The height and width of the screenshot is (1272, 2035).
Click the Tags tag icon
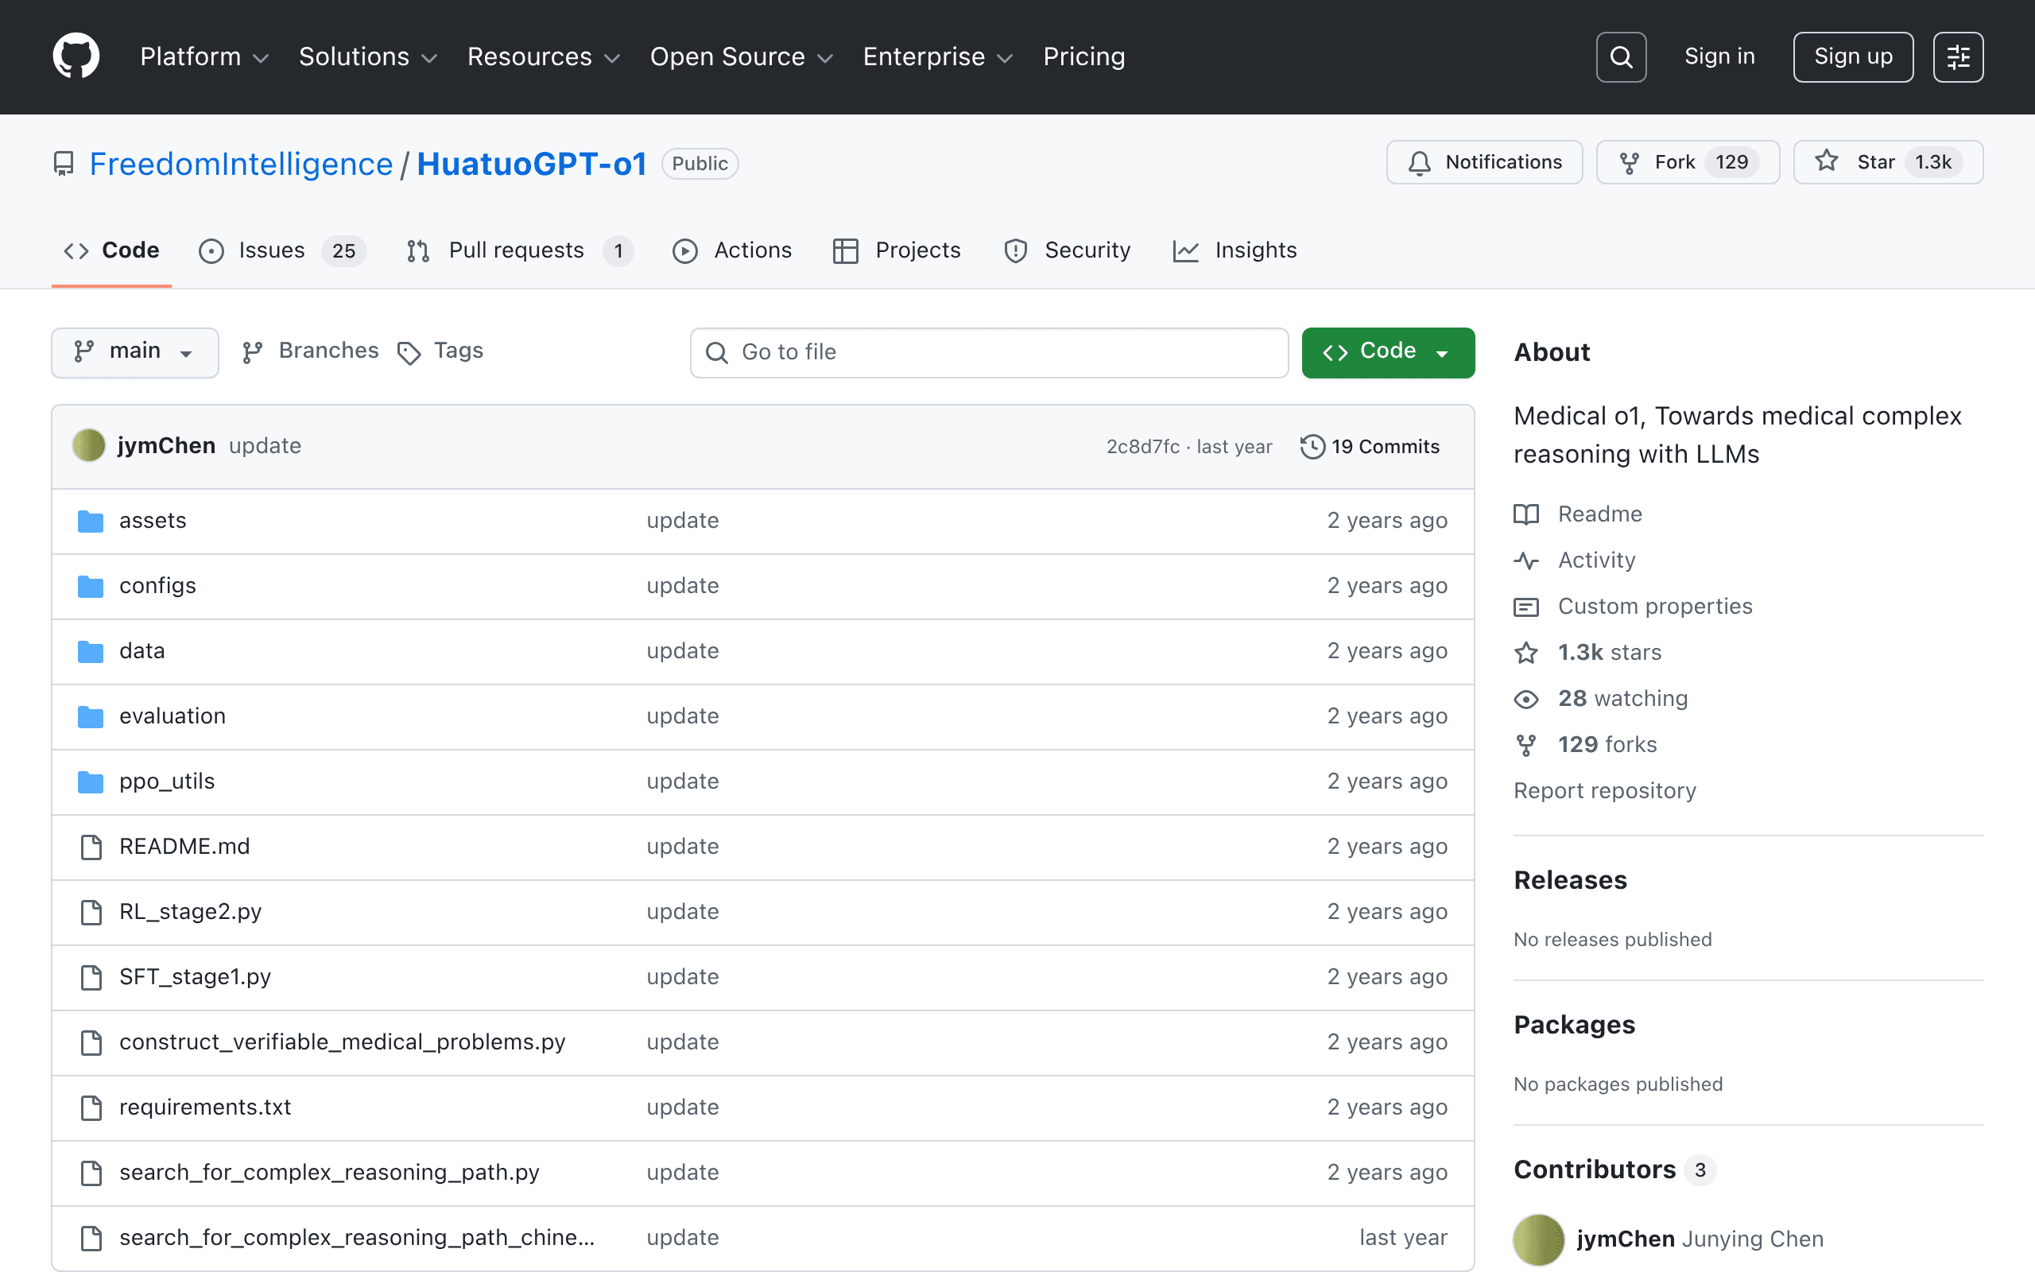click(x=409, y=352)
